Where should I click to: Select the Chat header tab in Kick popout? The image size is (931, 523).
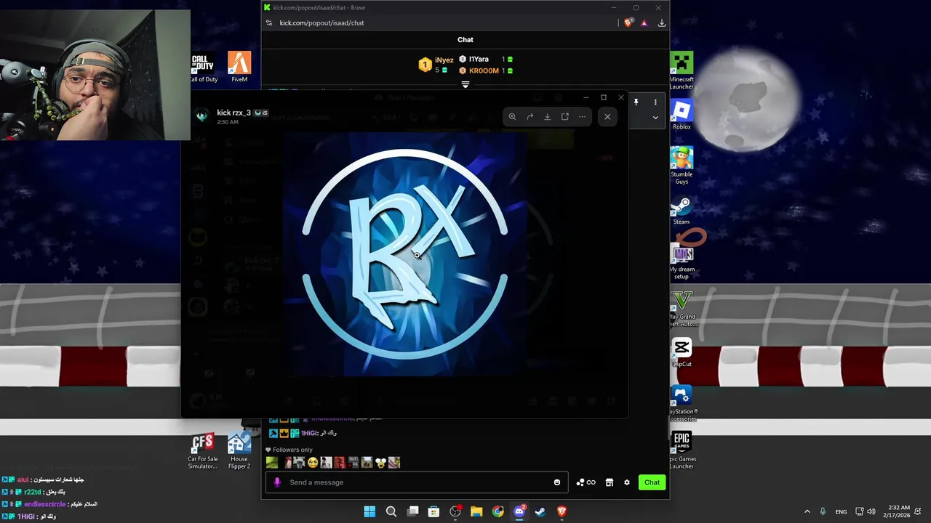pos(465,40)
